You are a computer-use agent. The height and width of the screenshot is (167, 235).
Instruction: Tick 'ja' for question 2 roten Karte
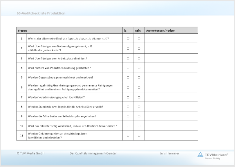[x=128, y=48]
